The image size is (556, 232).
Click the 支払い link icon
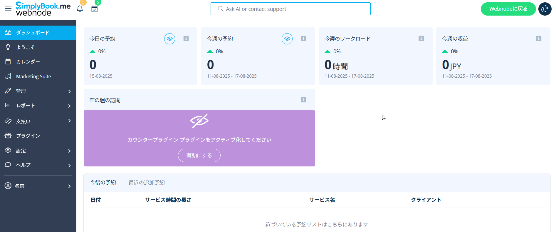pyautogui.click(x=8, y=121)
